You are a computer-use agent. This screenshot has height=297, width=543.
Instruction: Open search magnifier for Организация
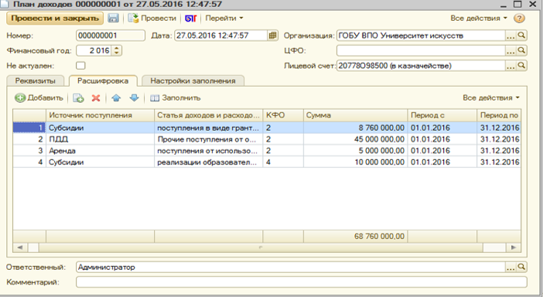[521, 36]
